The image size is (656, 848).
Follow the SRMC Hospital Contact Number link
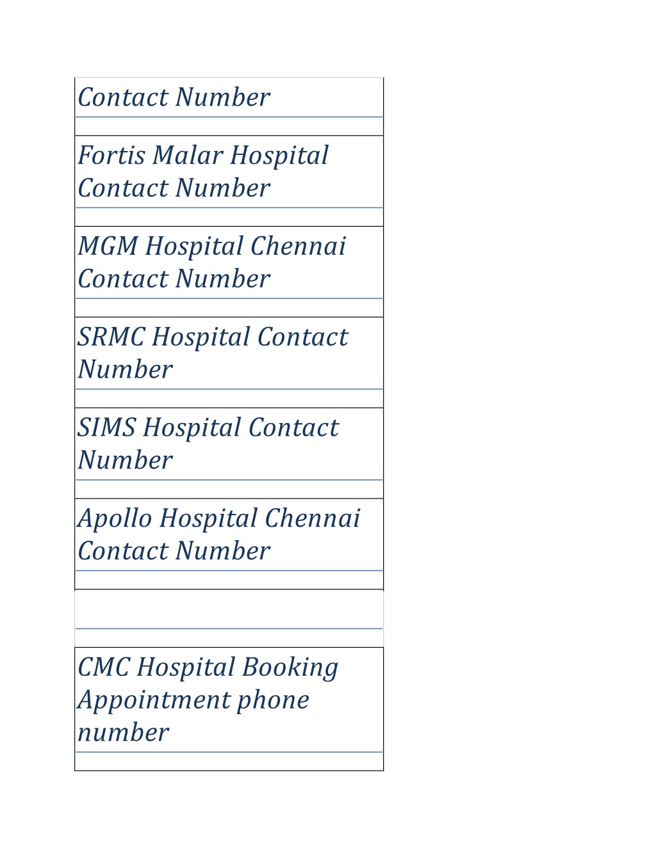(213, 353)
